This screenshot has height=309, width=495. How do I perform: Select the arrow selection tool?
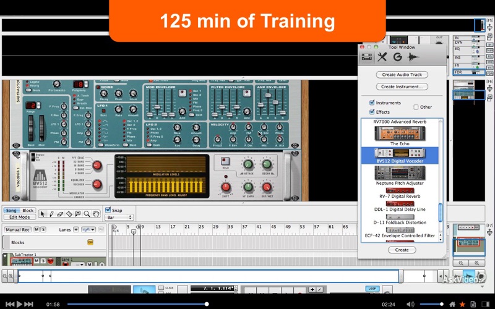click(x=42, y=214)
